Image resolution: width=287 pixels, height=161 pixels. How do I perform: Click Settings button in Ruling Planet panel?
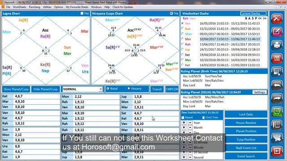(x=260, y=93)
